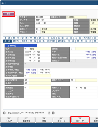This screenshot has width=98, height=127.
Task: Click 基準勤続年数 補正 field 0年 0ヵ月
Action: pyautogui.click(x=44, y=73)
